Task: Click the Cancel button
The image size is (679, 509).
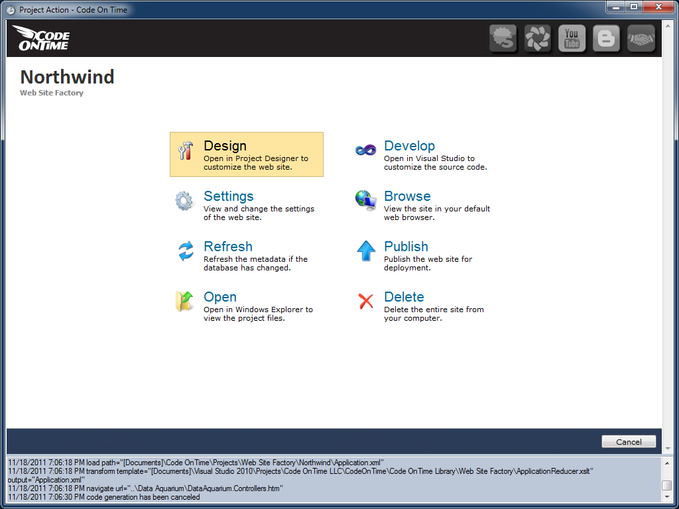Action: 629,441
